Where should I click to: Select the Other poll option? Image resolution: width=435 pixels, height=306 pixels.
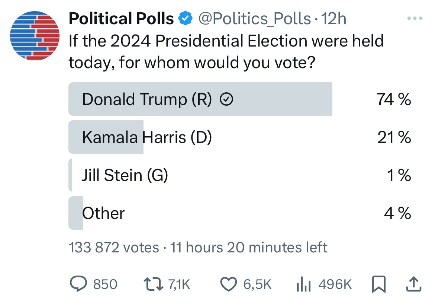[240, 213]
